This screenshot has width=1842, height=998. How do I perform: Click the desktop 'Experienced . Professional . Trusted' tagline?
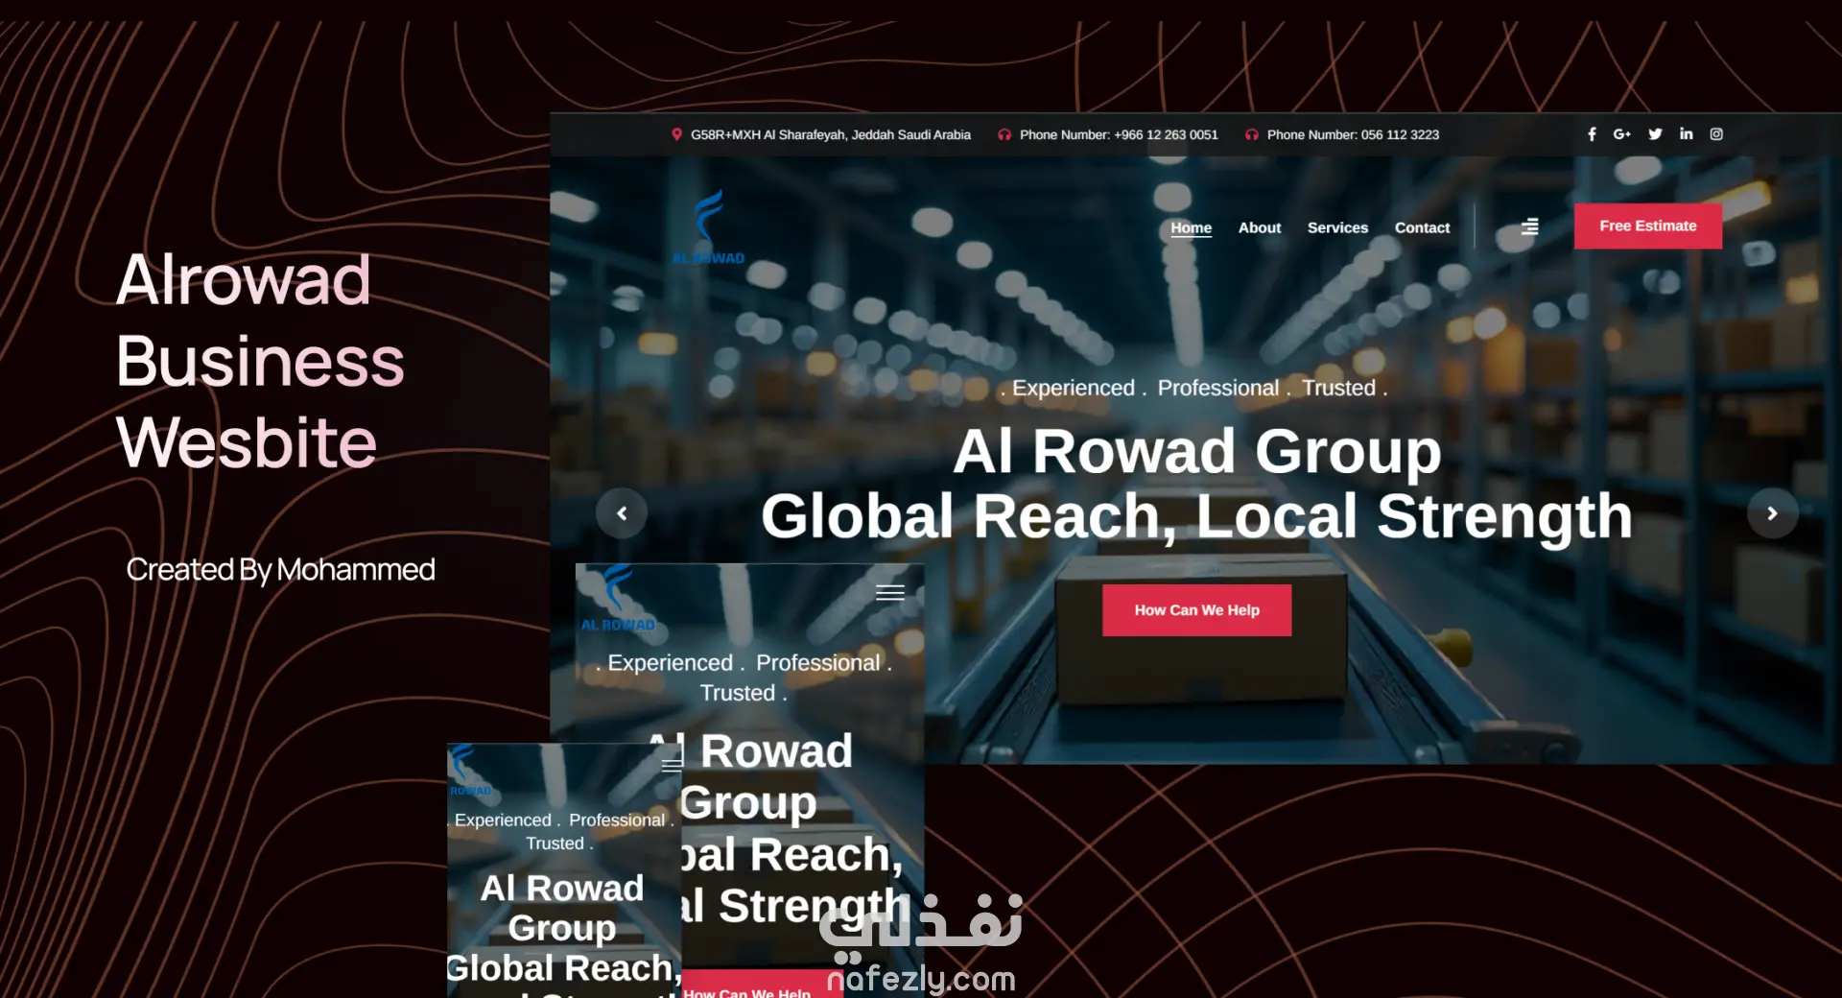[x=1193, y=388]
